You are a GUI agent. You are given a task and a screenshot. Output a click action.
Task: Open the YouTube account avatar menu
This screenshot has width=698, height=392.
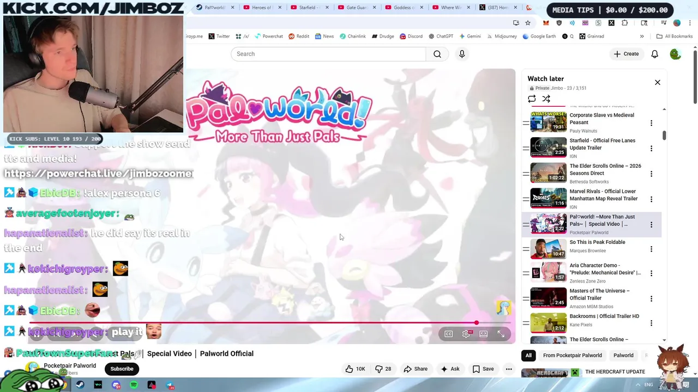click(x=675, y=54)
